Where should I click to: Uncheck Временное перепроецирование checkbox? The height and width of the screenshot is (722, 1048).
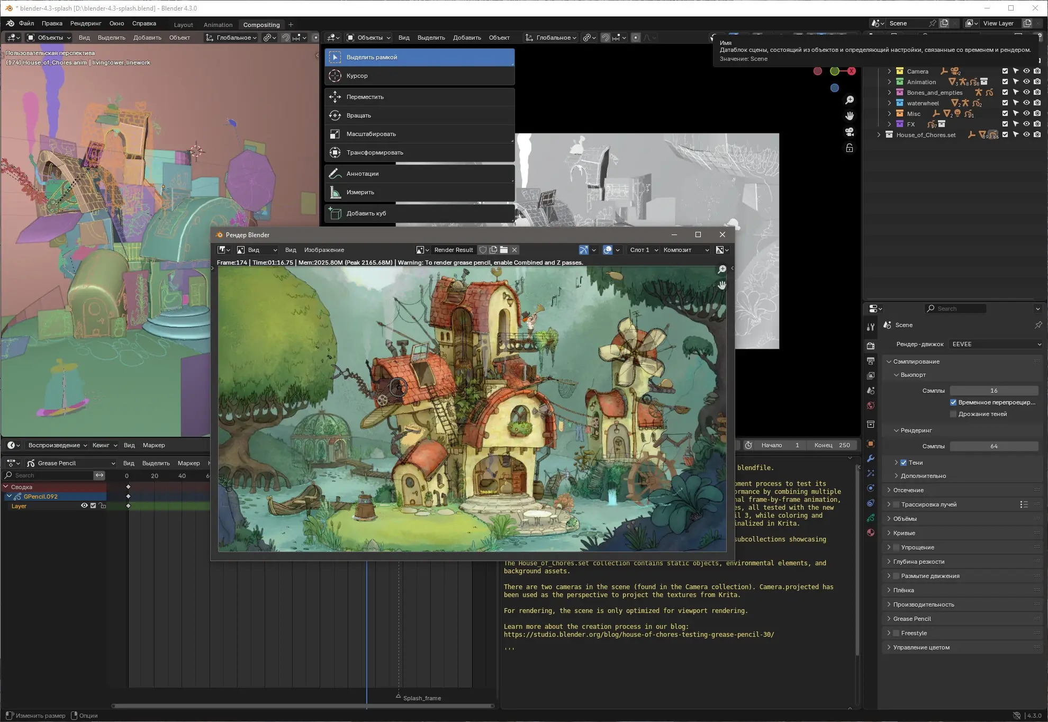pos(953,402)
